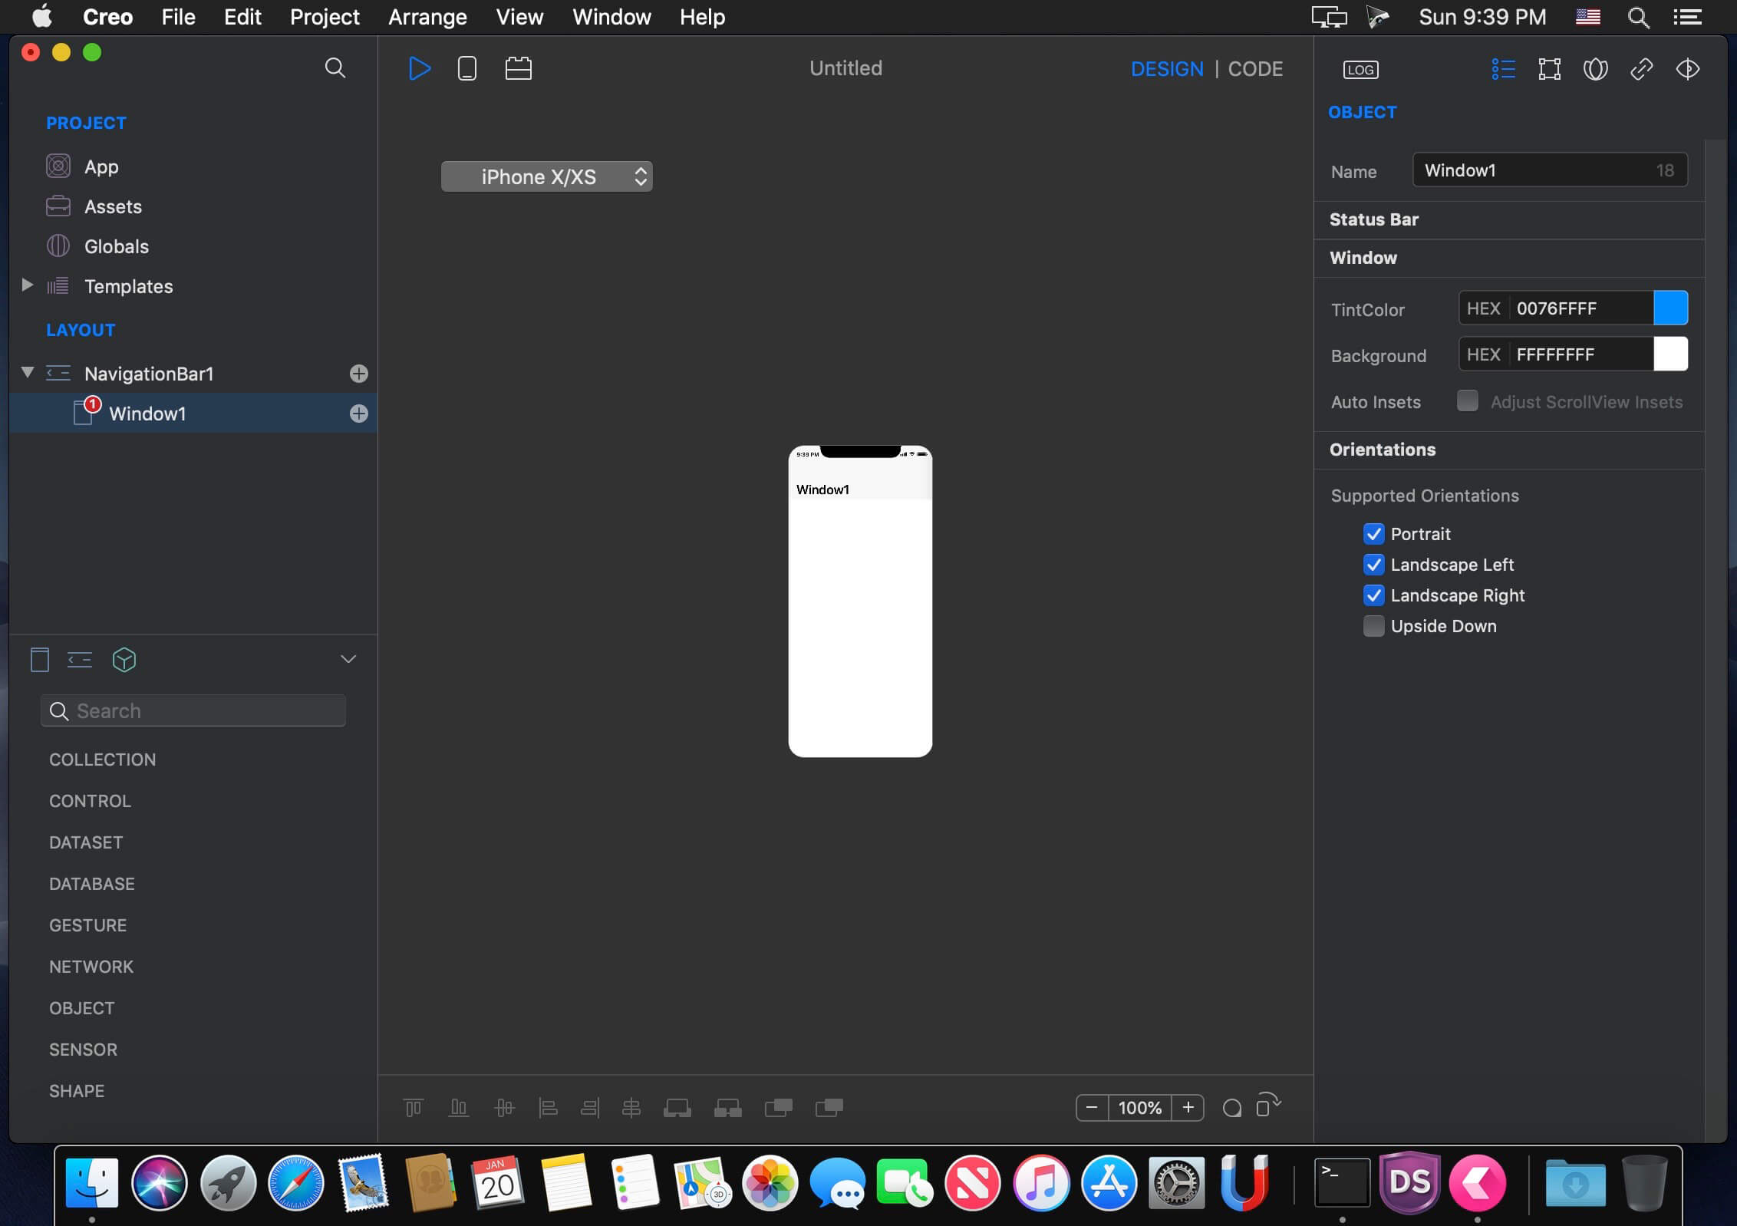Uncheck the Portrait orientation checkbox

(1373, 534)
